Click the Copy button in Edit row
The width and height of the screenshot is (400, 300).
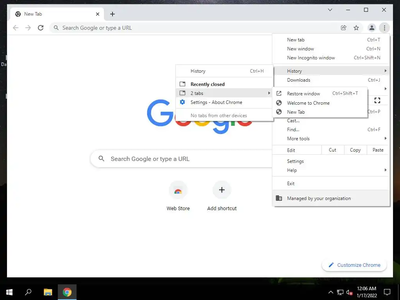pos(355,150)
